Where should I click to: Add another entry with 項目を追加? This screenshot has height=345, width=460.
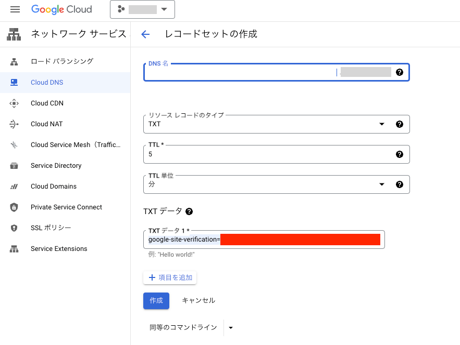click(x=170, y=277)
